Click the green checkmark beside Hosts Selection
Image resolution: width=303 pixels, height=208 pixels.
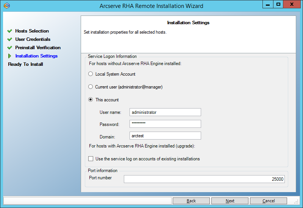(10, 31)
